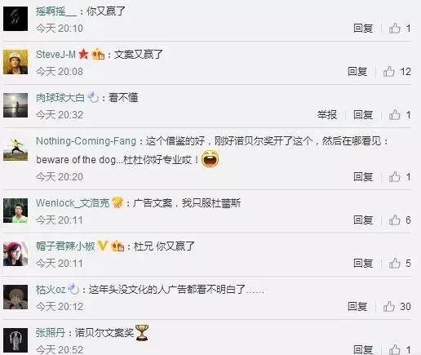The image size is (421, 355).
Task: Click Wenlock_文洛克's avatar picture
Action: tap(16, 211)
